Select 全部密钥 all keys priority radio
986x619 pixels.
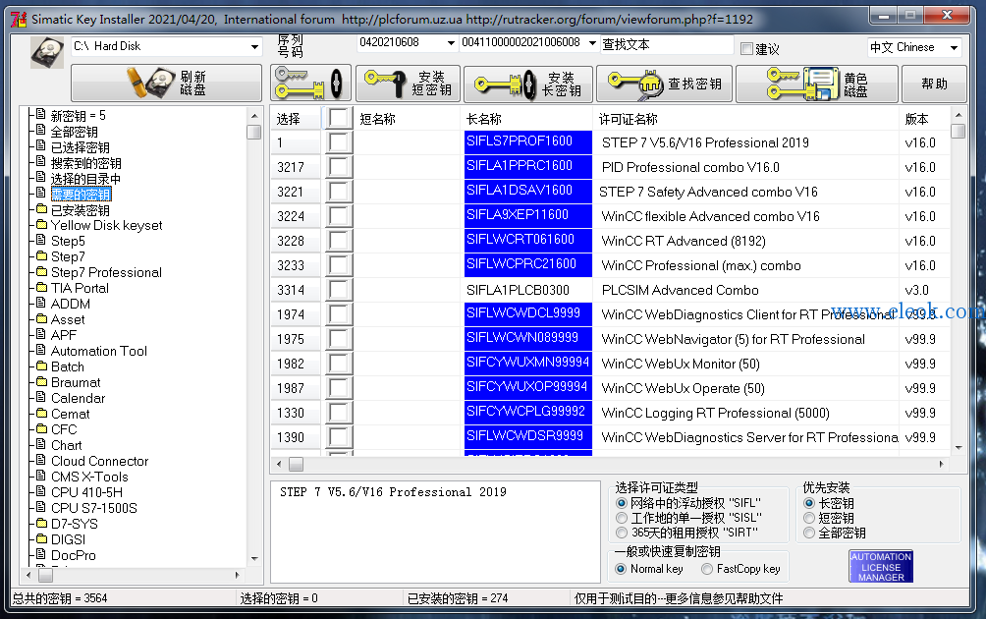tap(809, 533)
